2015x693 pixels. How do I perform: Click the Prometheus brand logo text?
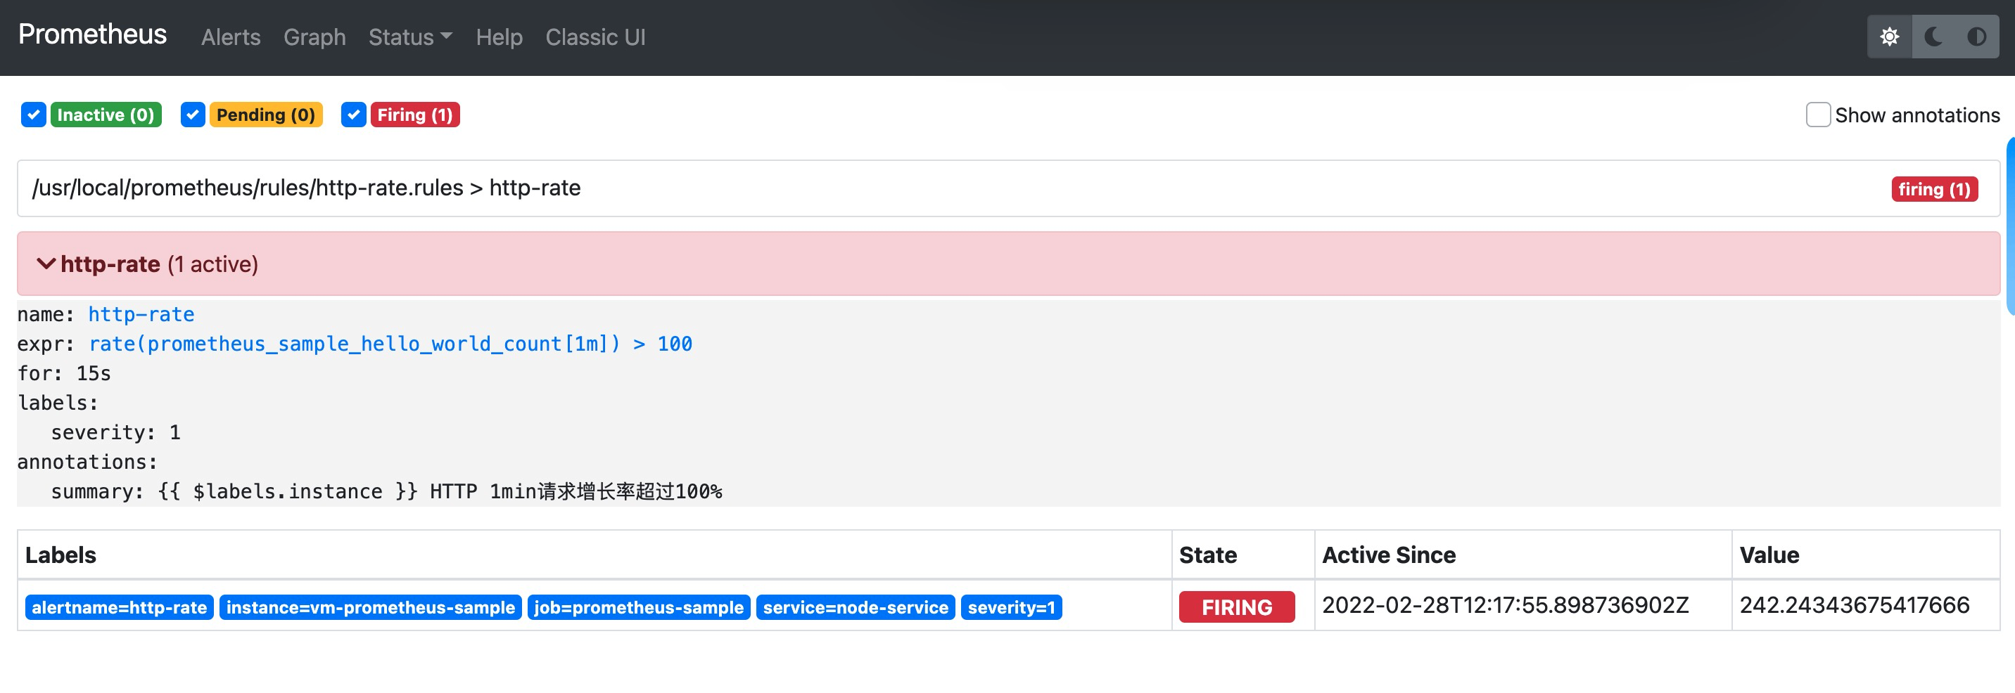(x=92, y=34)
